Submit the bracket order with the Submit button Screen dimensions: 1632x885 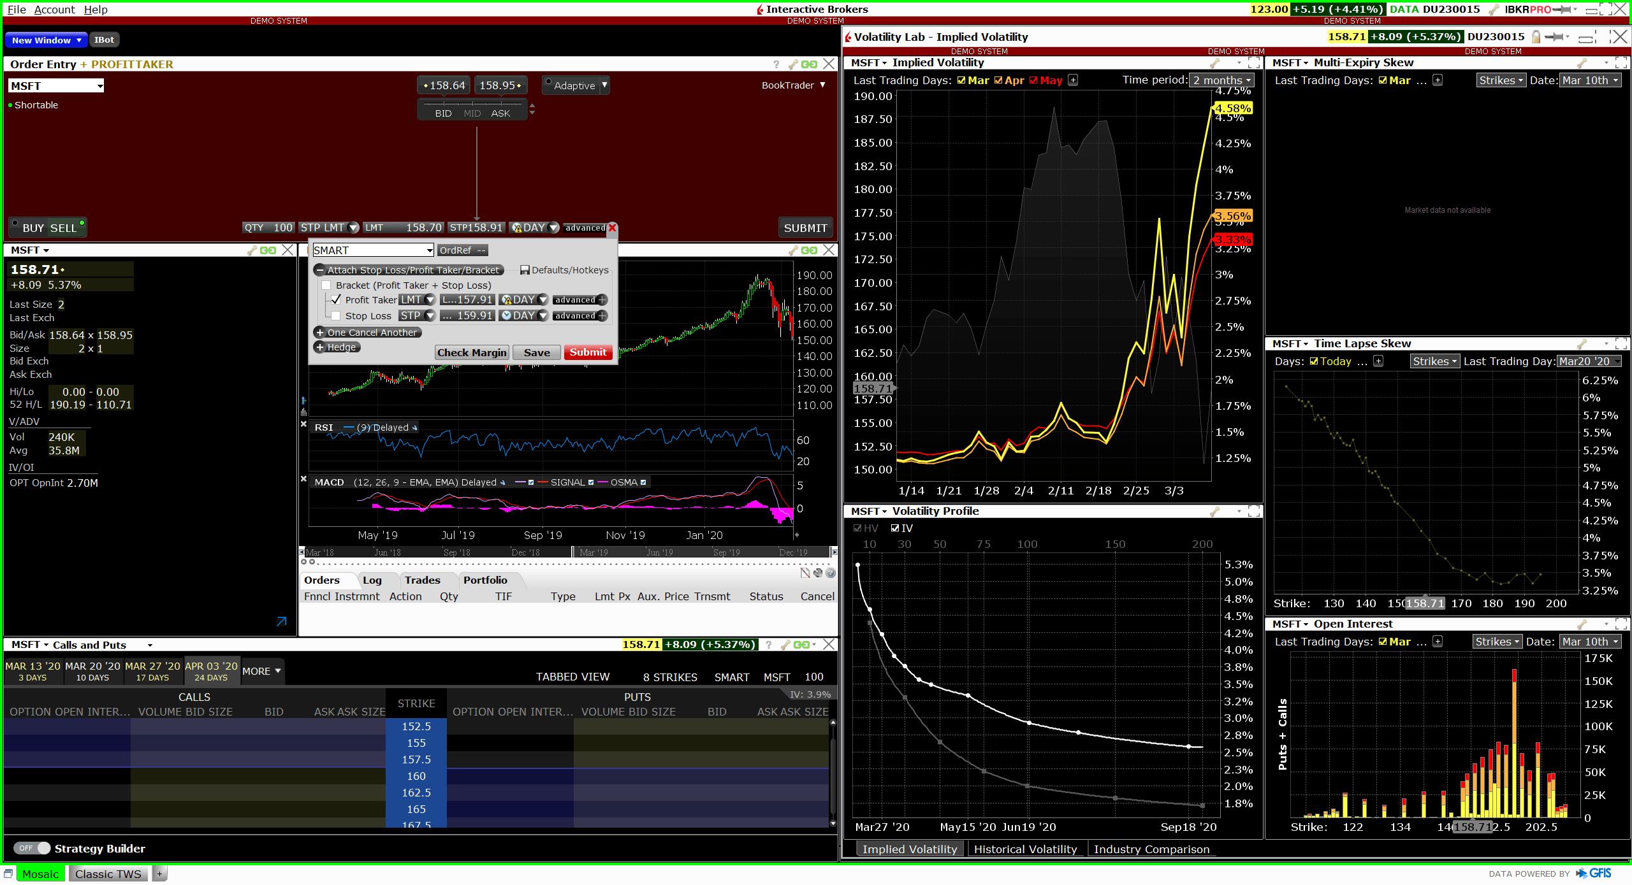(x=587, y=352)
